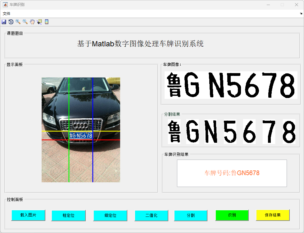Activate the Pan hand tool
Screen dimensions: 304x233
[x=32, y=22]
